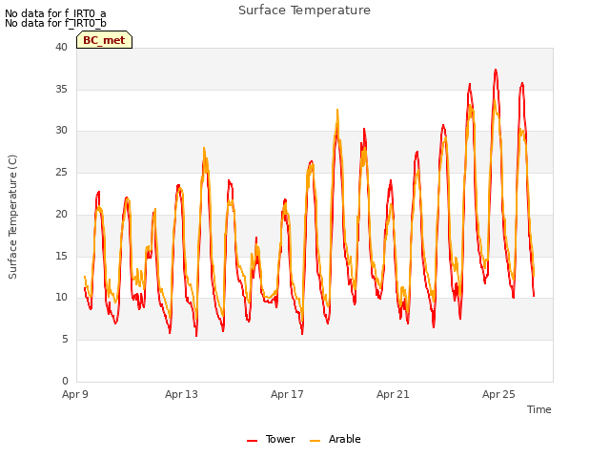The width and height of the screenshot is (610, 458).
Task: Click the 'No data for f_IRT0_a' message
Action: (x=55, y=14)
